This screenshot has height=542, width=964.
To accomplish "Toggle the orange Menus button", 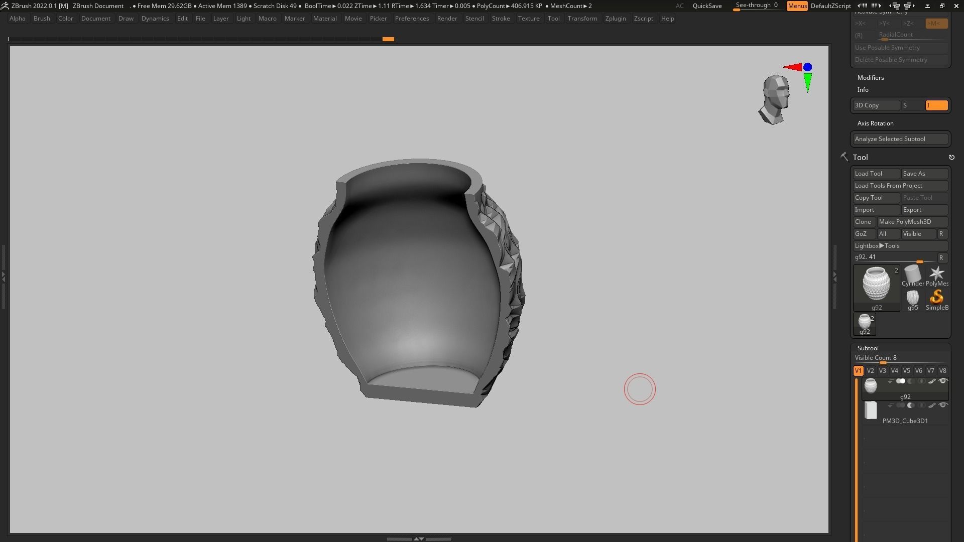I will point(797,6).
